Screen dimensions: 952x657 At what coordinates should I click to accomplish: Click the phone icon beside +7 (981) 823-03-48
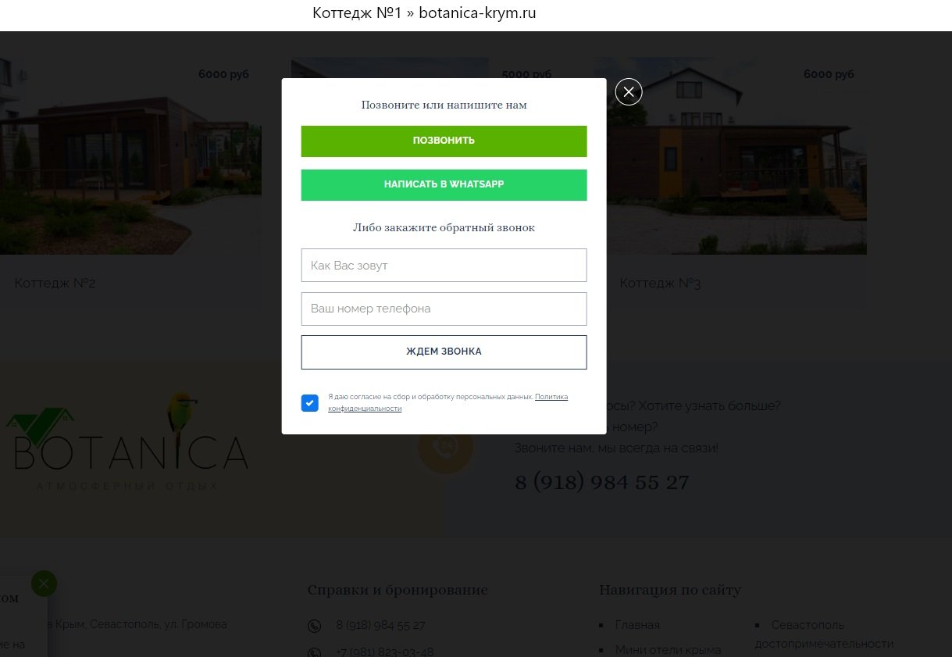coord(314,653)
